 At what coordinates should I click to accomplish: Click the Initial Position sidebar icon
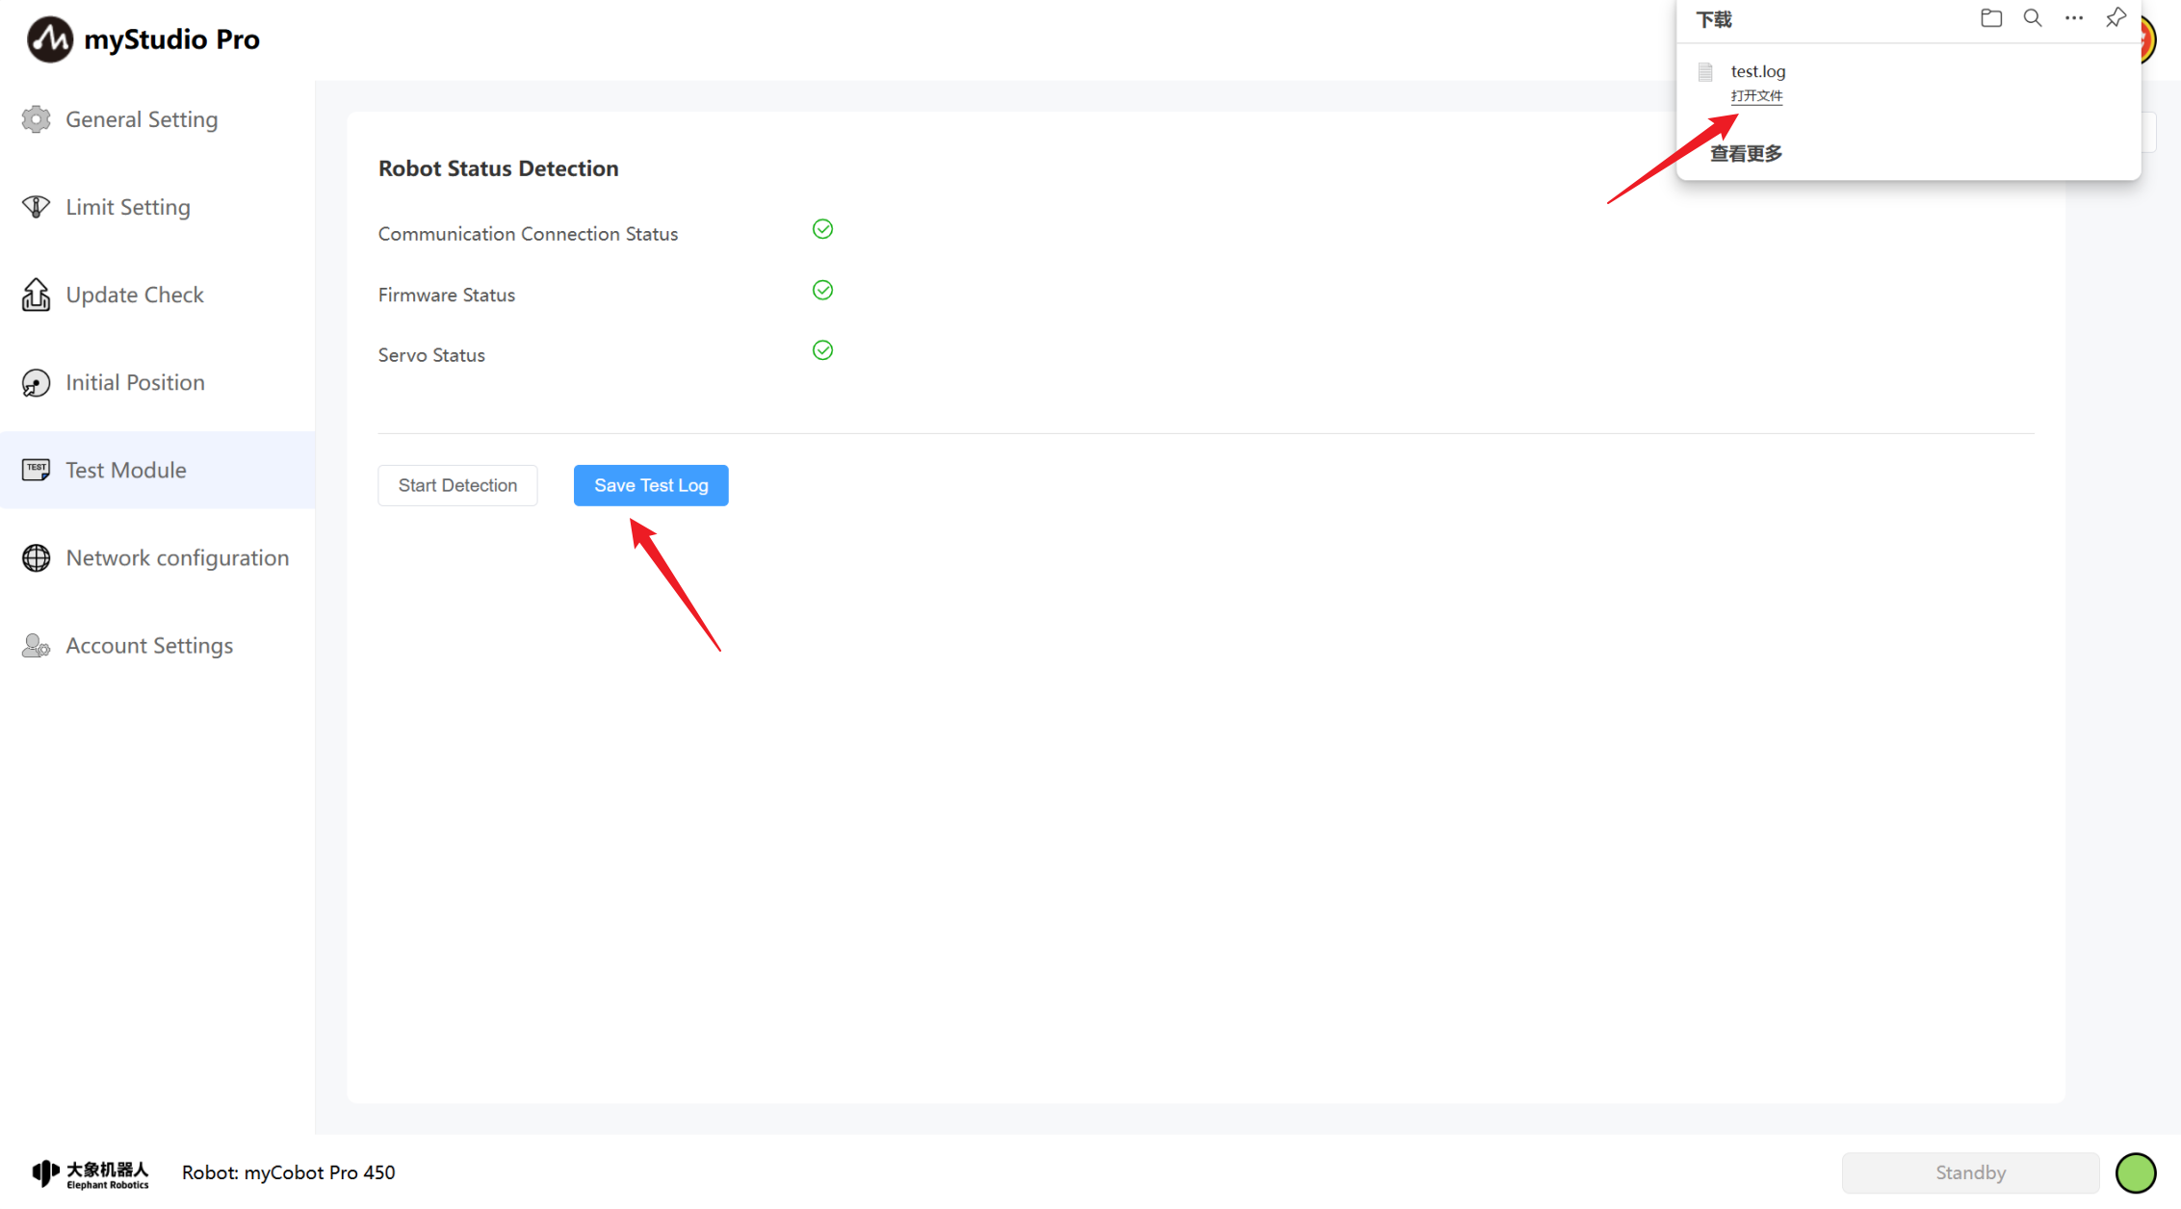coord(36,383)
